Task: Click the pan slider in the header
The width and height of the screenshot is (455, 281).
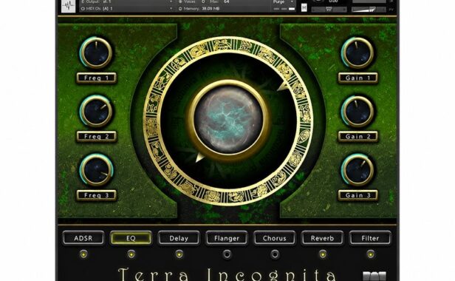Action: [x=329, y=10]
